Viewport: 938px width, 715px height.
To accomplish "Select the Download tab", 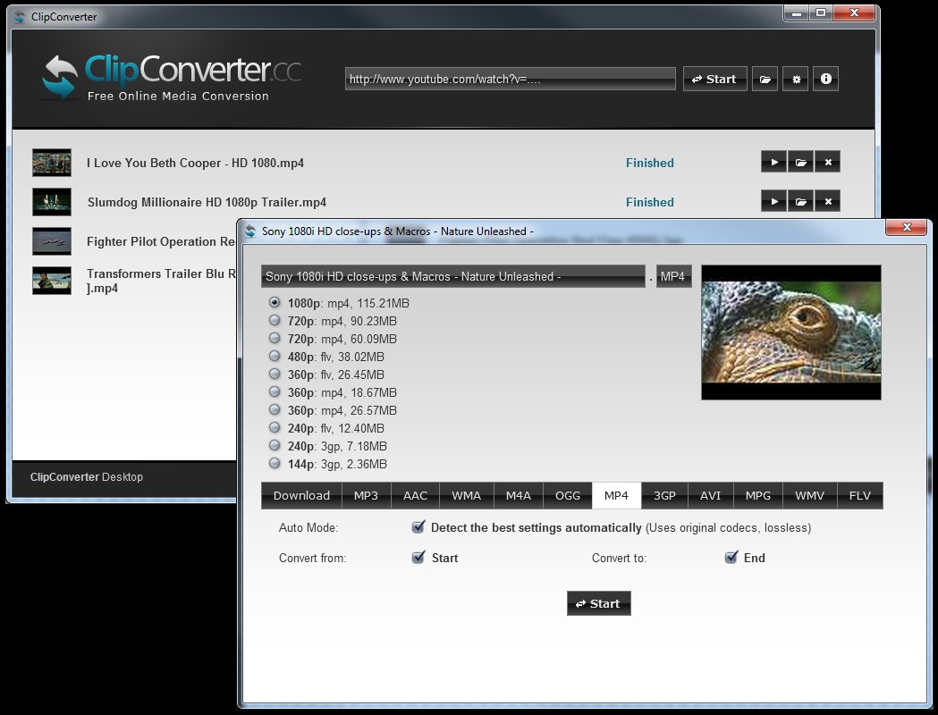I will coord(301,495).
